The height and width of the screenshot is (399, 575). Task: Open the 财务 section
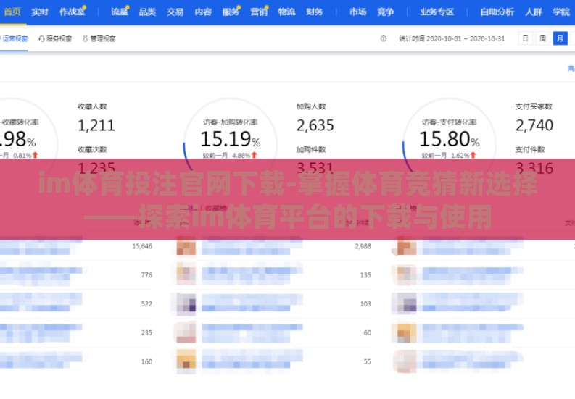point(315,12)
